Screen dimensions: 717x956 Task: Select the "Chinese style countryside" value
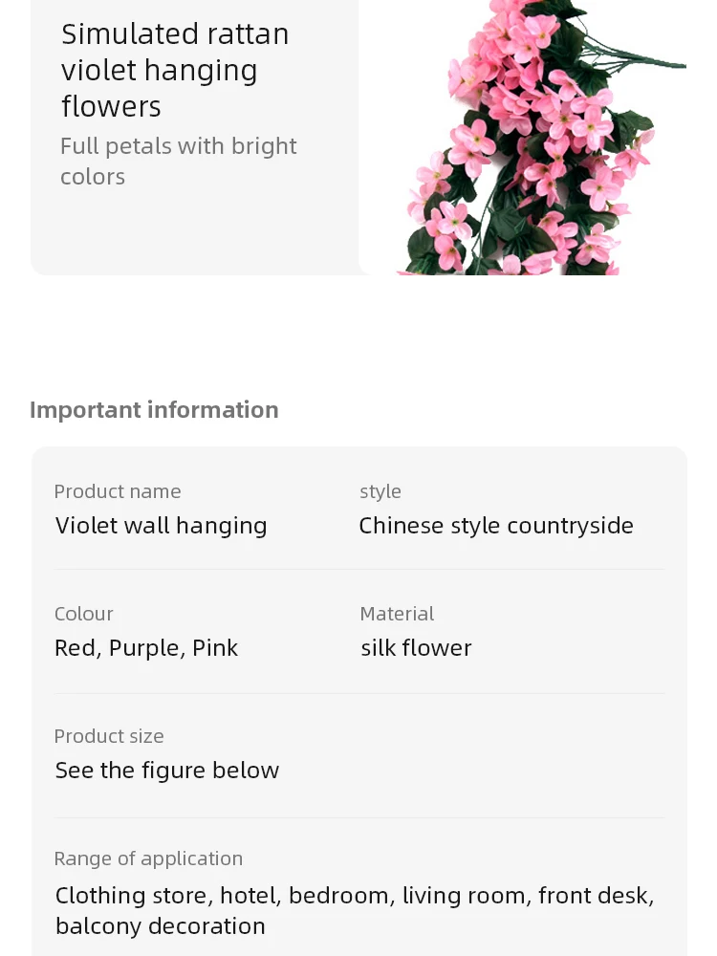click(495, 526)
